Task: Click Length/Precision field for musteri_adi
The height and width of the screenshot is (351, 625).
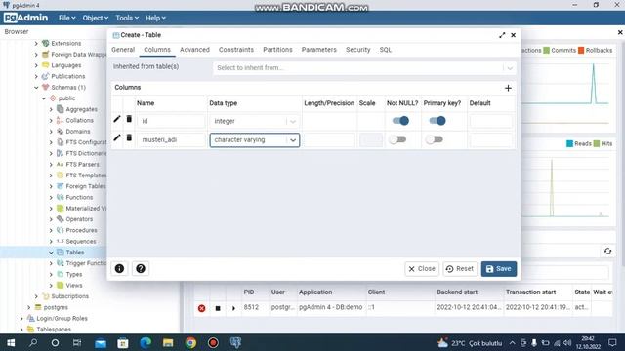Action: [329, 140]
